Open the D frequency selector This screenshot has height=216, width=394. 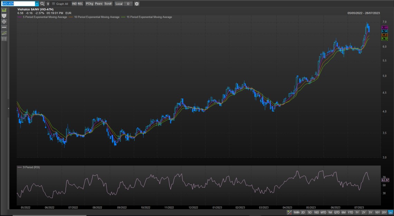point(128,3)
